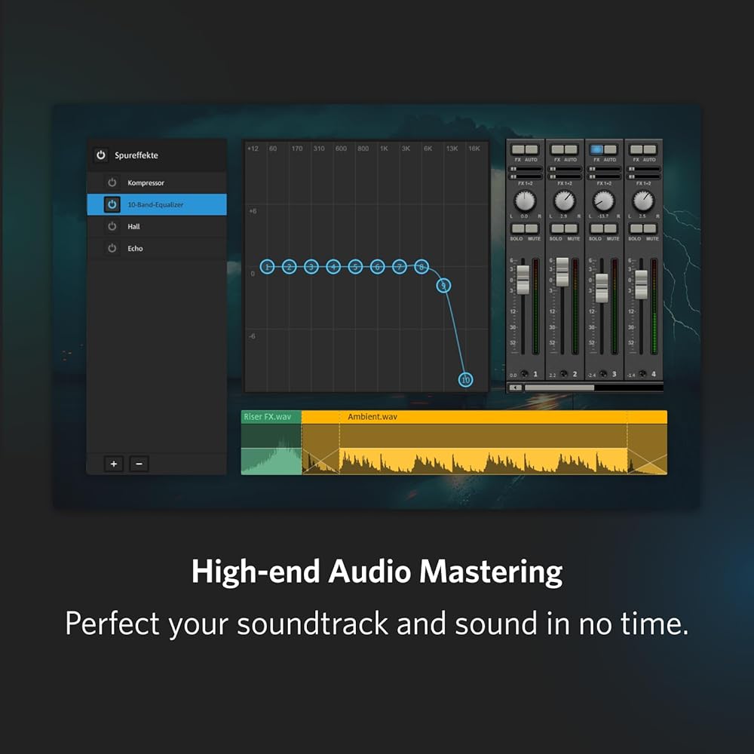Click the channel 3 pan knob

pos(603,201)
